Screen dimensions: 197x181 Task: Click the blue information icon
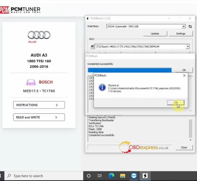102,87
